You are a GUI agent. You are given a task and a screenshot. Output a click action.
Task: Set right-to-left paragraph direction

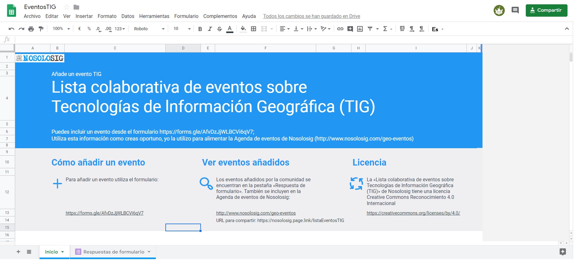(x=422, y=29)
